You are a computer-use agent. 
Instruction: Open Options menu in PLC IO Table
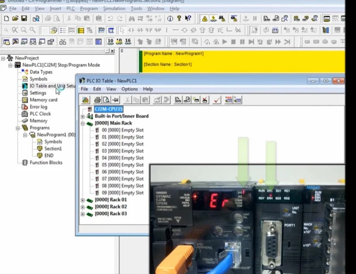point(129,89)
